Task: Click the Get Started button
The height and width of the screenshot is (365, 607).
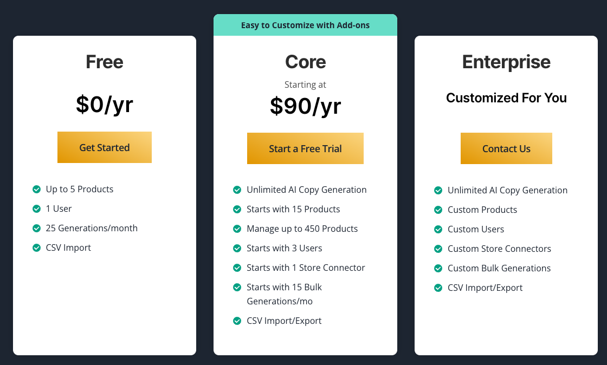Action: (x=105, y=147)
